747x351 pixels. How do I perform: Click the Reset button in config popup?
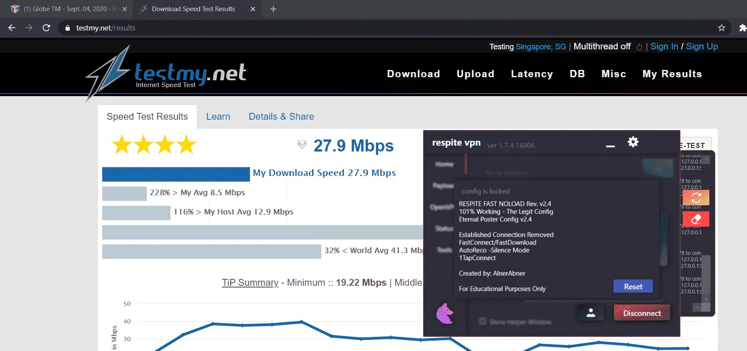(633, 287)
